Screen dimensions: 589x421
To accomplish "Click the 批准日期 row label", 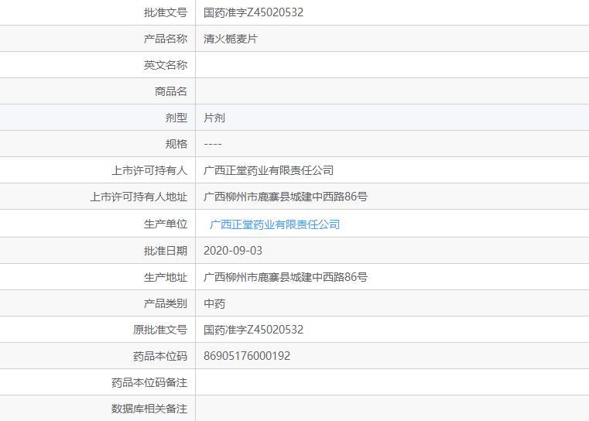I will (x=166, y=251).
